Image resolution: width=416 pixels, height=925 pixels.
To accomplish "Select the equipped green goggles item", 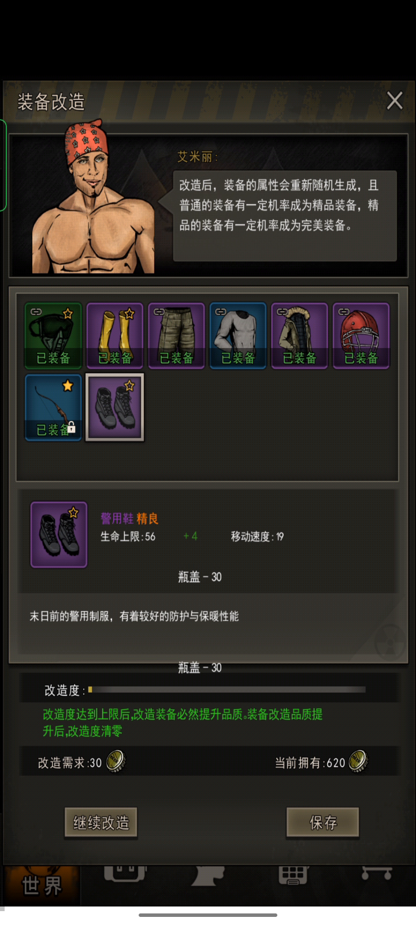I will pos(53,335).
